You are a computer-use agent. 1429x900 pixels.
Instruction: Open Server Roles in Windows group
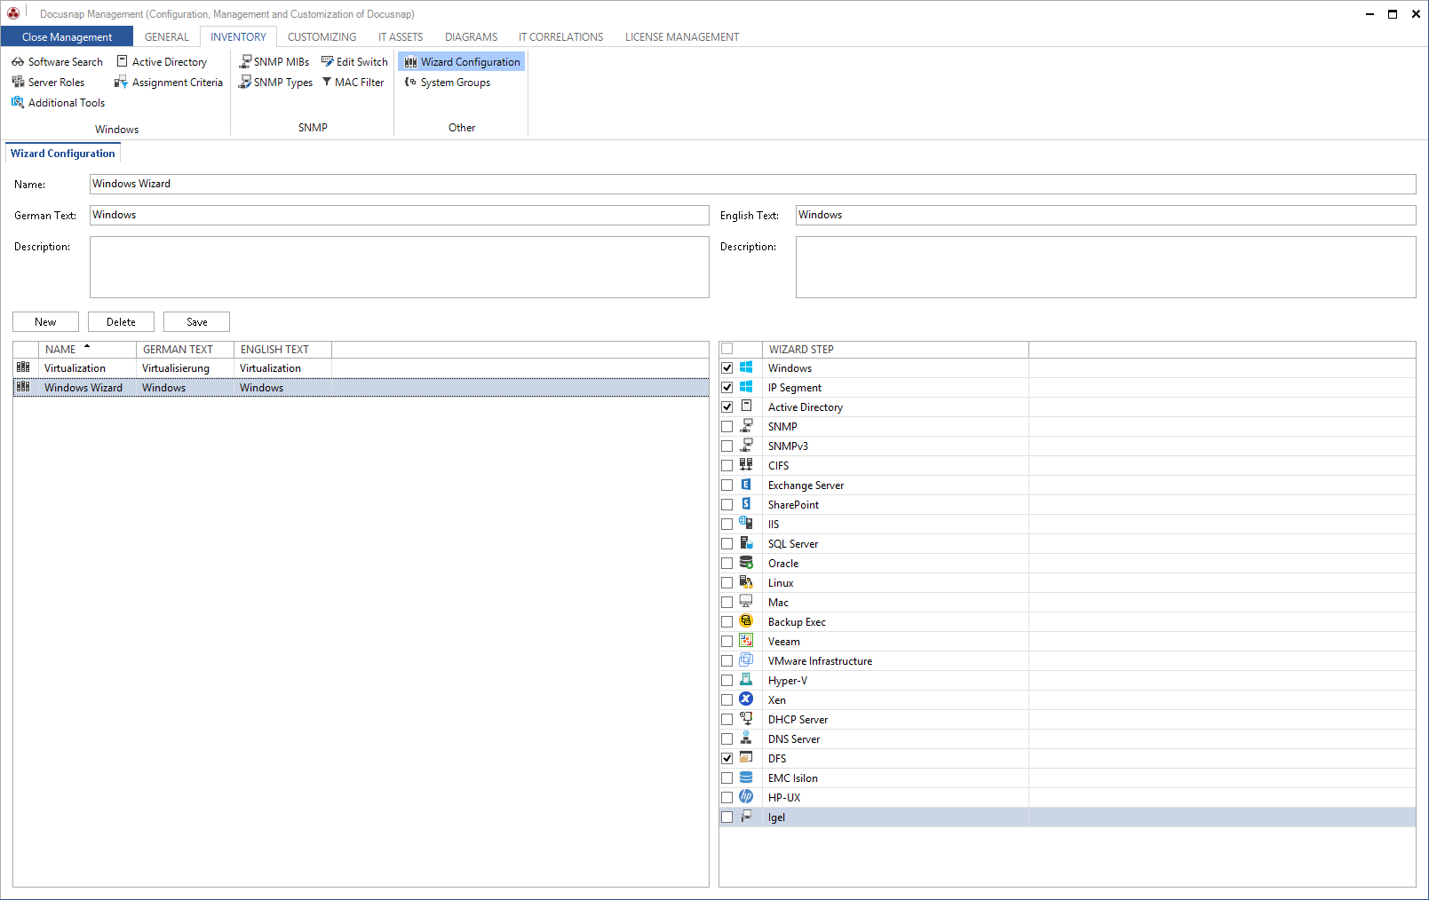pos(48,83)
